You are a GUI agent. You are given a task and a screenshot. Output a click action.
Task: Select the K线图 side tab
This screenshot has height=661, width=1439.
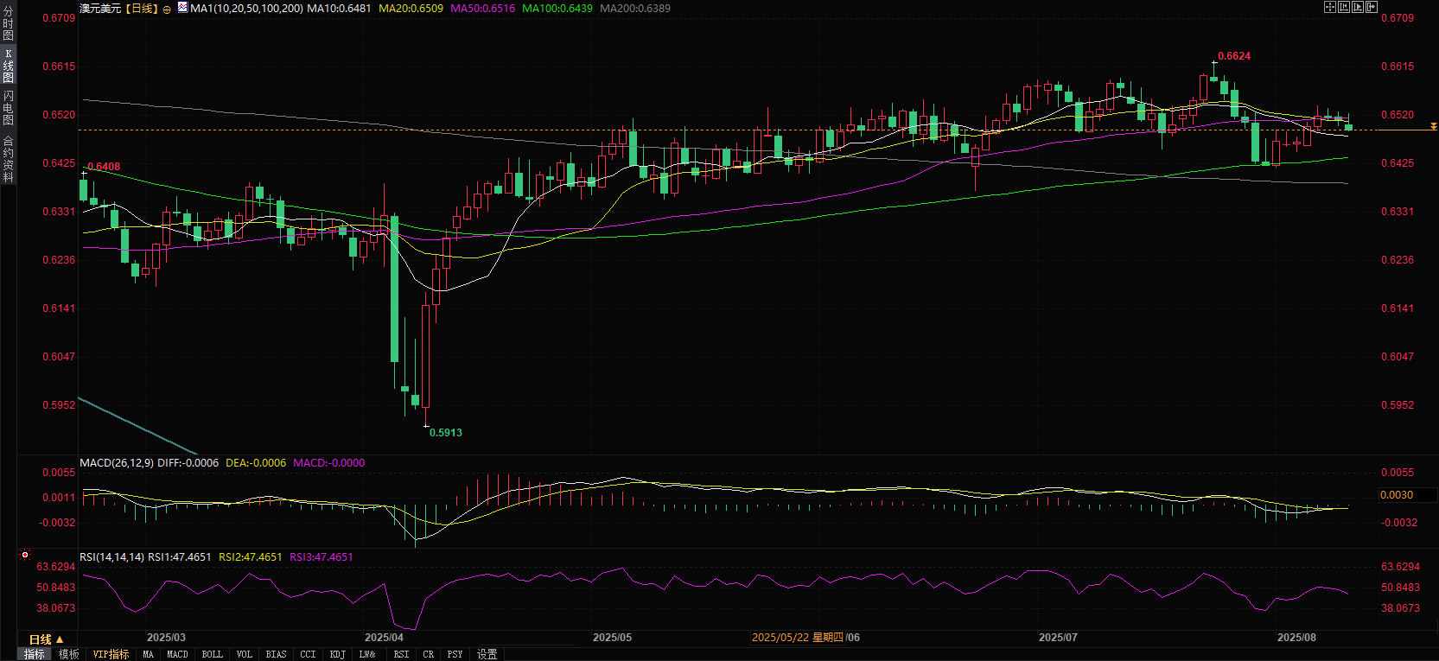(8, 66)
